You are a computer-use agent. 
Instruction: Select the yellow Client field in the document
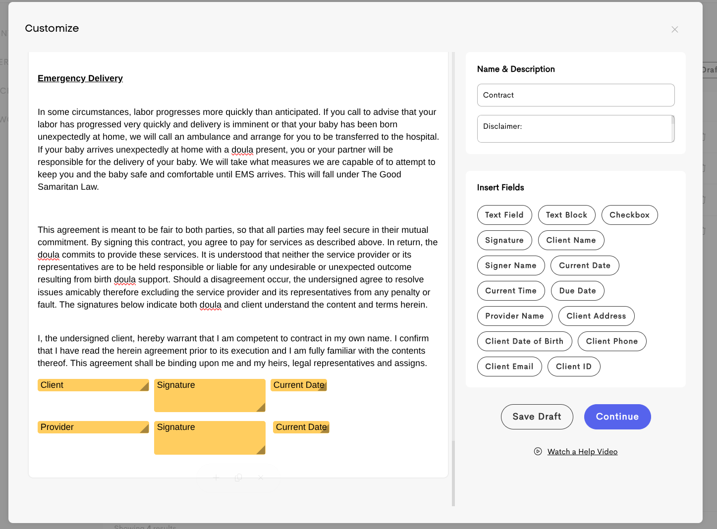[x=93, y=385]
